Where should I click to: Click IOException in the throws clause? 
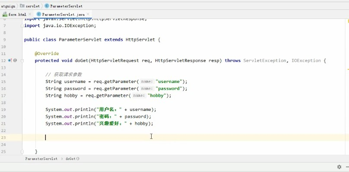(306, 61)
